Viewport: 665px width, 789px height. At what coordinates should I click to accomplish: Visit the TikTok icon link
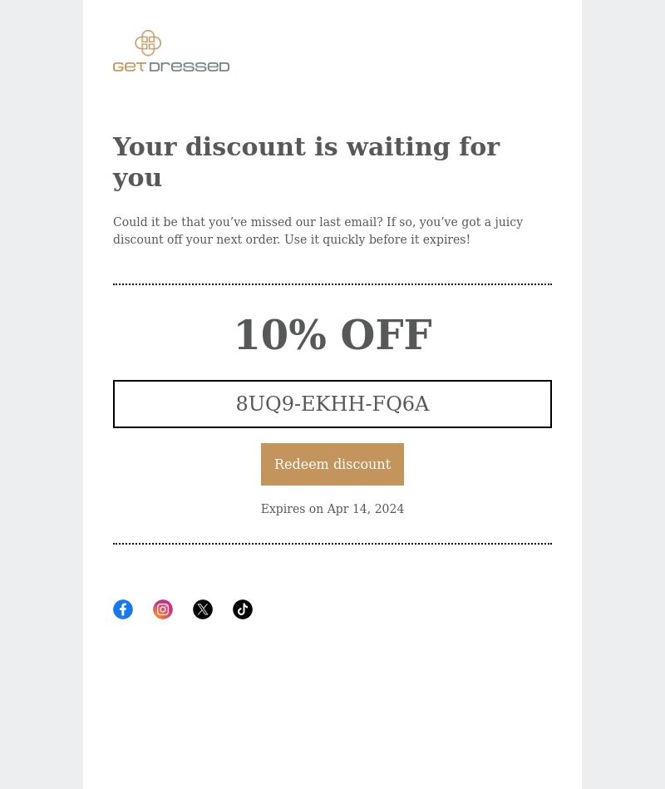pyautogui.click(x=243, y=609)
